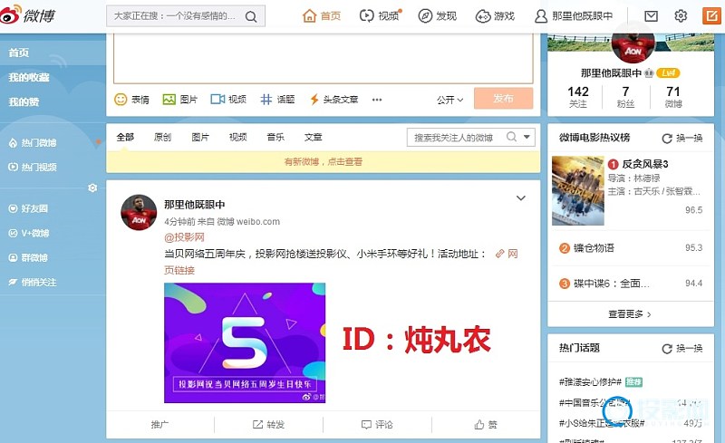Open the feed search dropdown arrow

coord(527,137)
